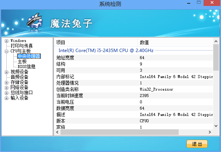Expand the 网络设备 node

click(x=6, y=88)
